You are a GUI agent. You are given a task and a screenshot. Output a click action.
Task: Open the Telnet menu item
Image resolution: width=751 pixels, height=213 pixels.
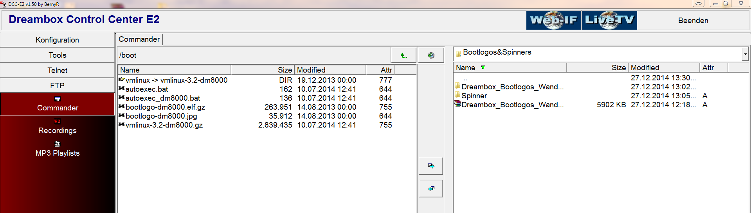[x=58, y=70]
